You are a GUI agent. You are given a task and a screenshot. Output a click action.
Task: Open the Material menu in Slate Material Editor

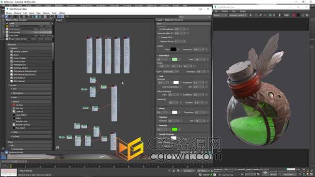[x=17, y=13]
